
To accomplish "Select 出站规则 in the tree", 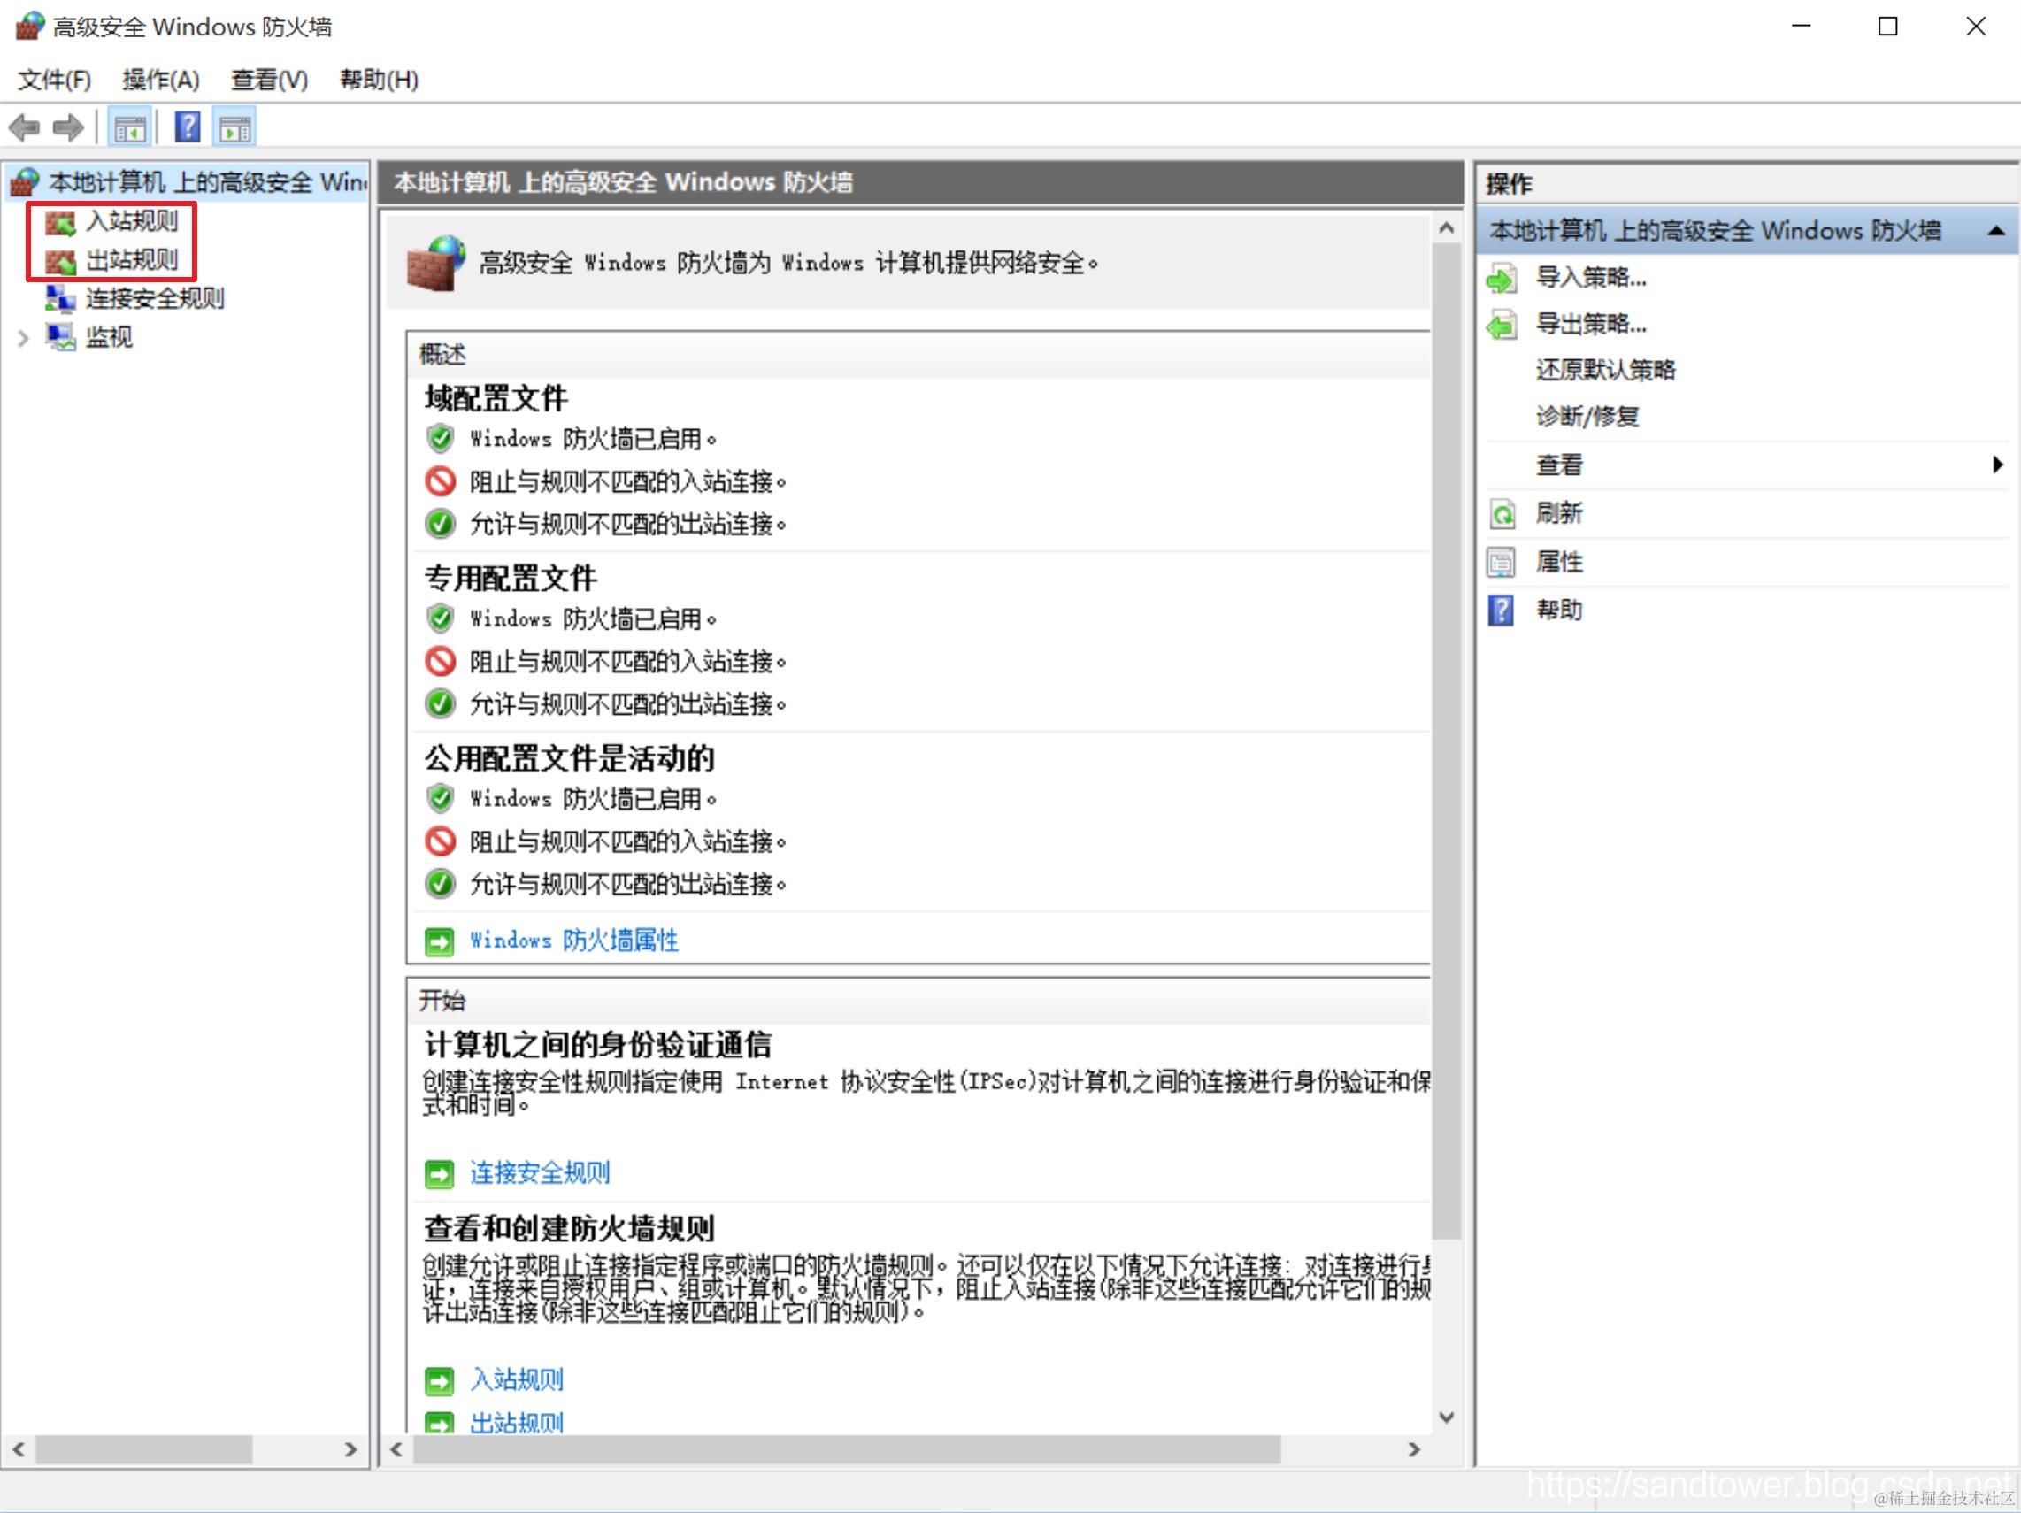I will [x=132, y=260].
